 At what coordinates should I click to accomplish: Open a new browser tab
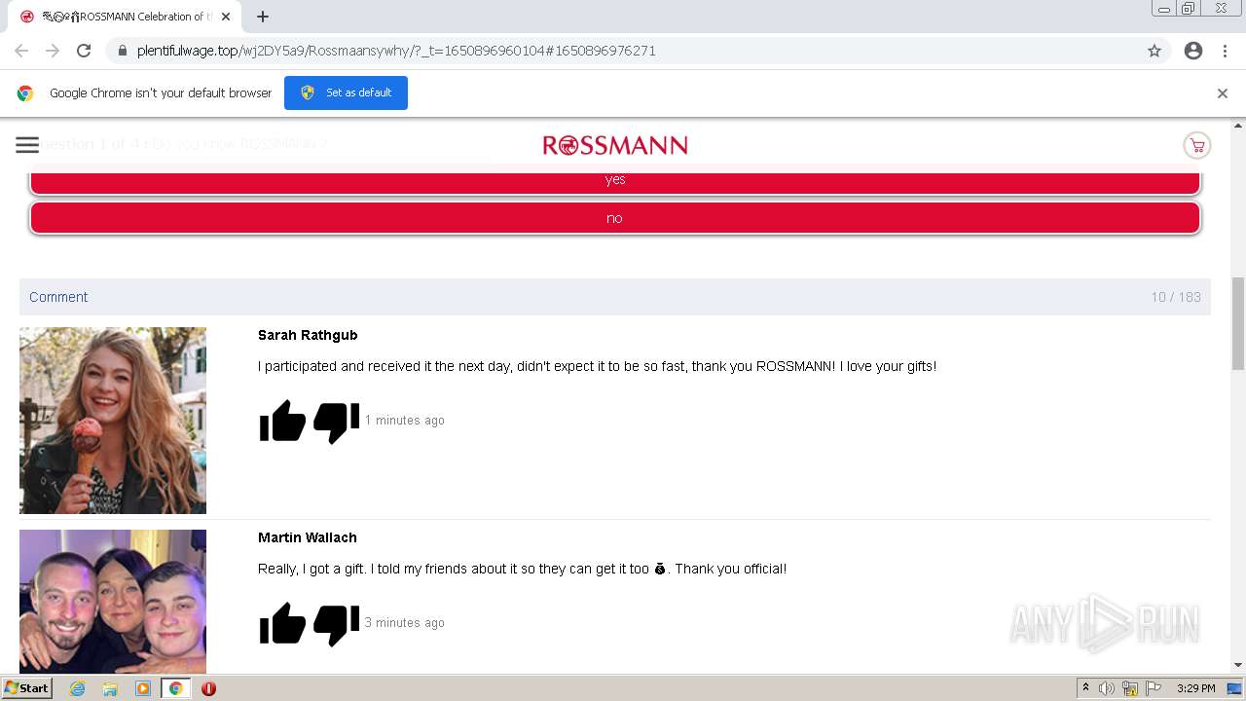(262, 17)
